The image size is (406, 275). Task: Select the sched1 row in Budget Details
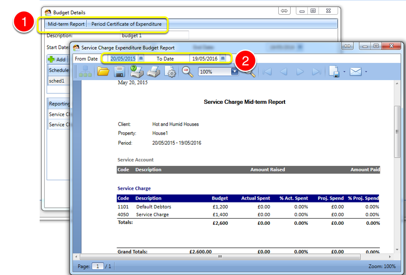click(58, 81)
